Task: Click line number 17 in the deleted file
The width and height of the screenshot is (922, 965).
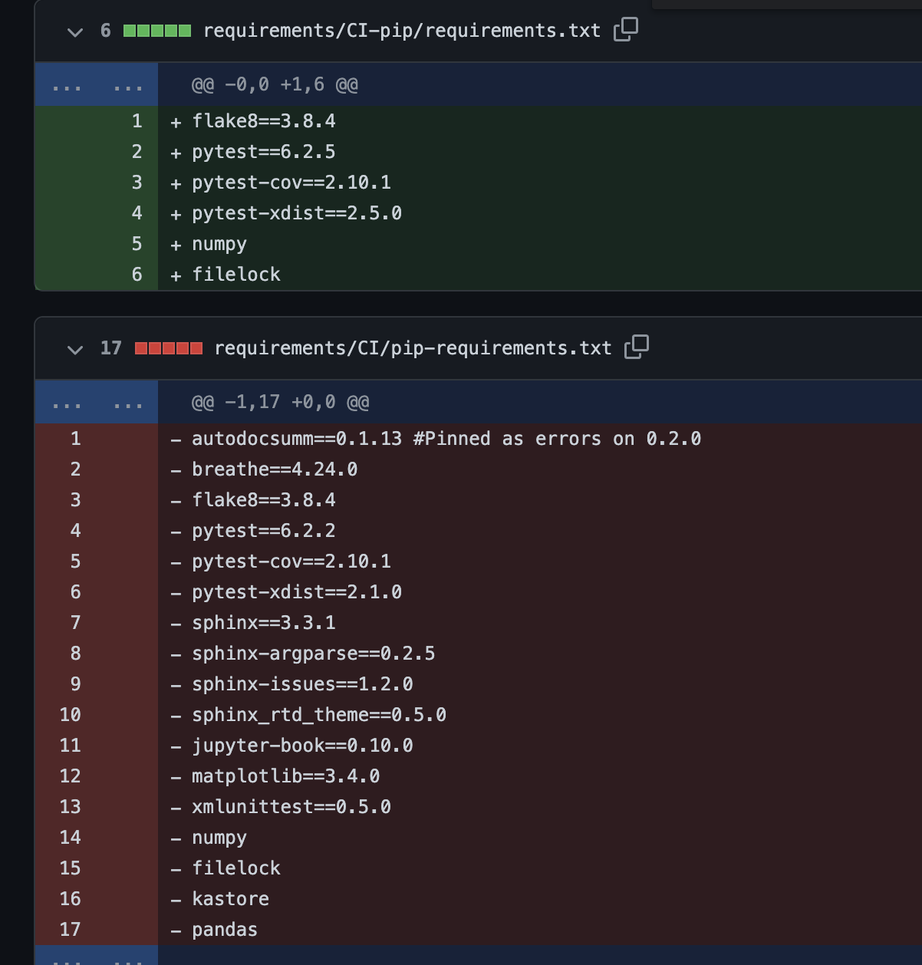Action: pos(69,929)
